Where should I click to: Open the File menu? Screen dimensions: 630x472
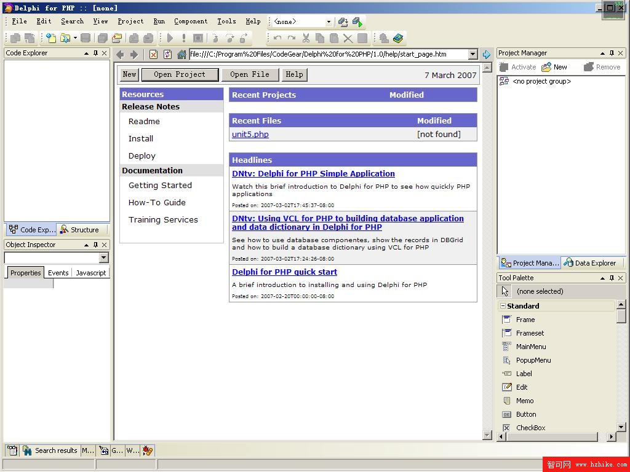coord(19,22)
